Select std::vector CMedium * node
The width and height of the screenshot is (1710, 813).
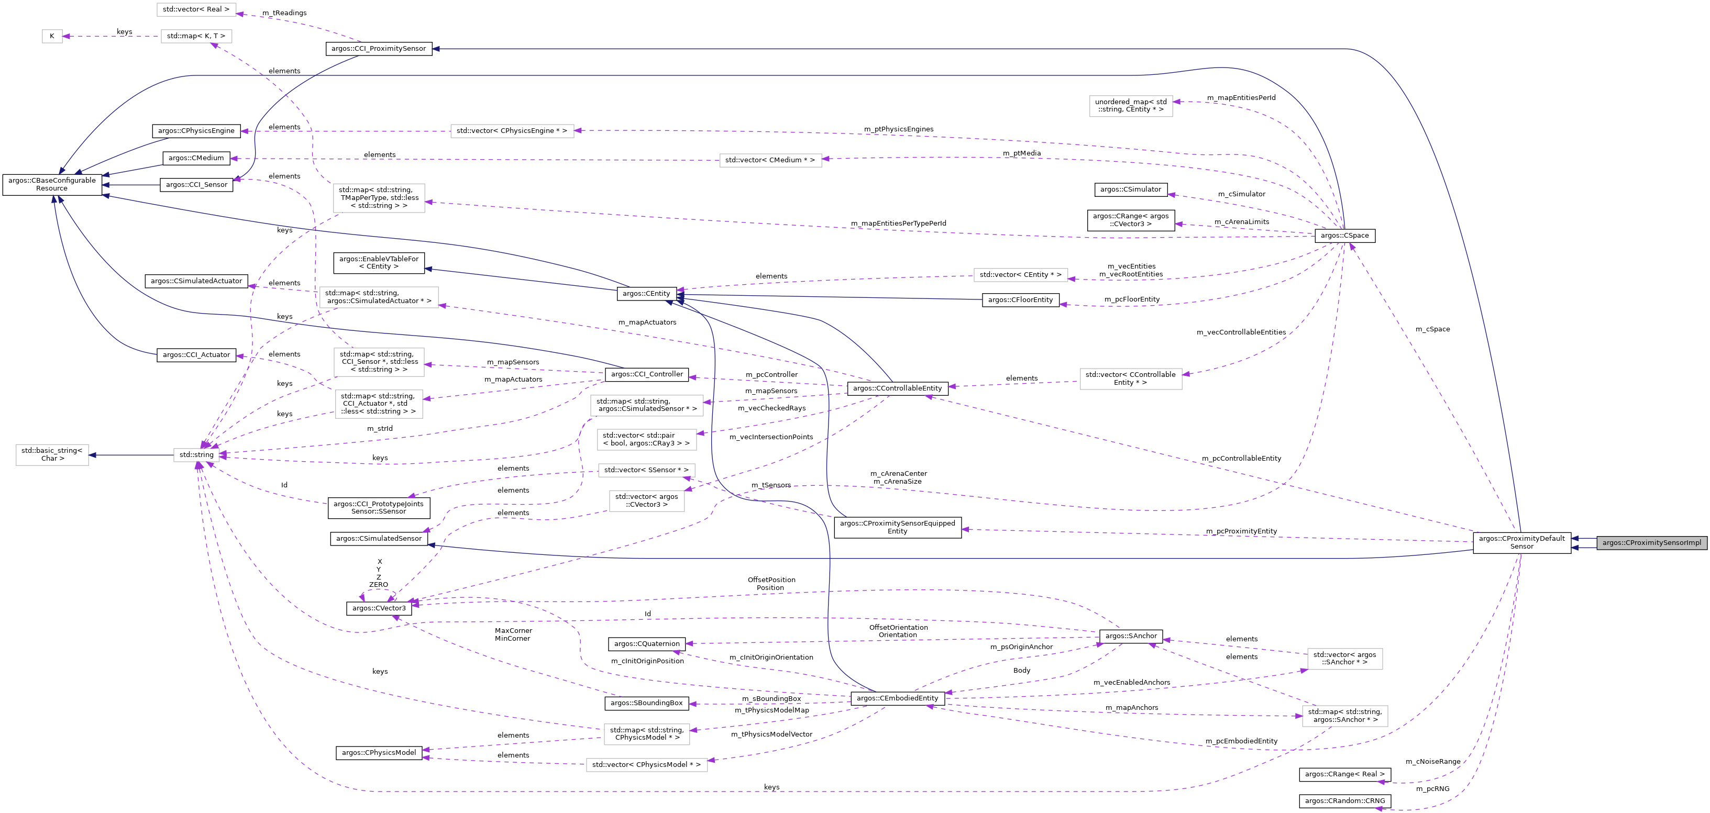coord(770,160)
